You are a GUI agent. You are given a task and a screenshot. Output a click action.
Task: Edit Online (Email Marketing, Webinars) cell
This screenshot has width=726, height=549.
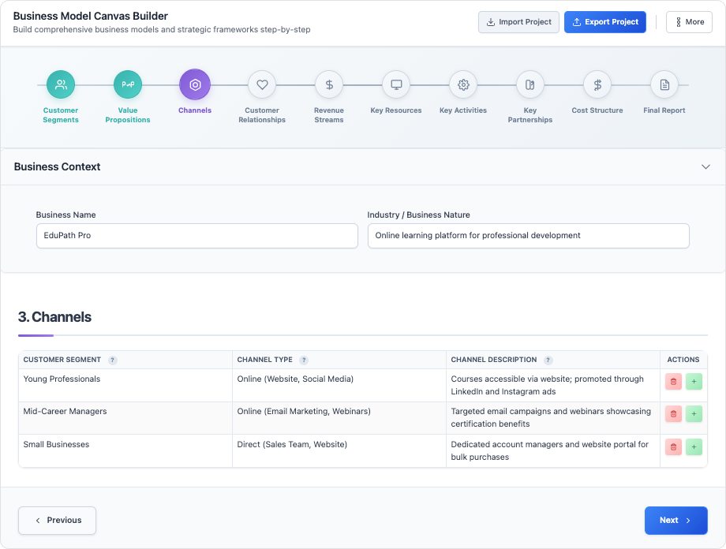coord(339,417)
